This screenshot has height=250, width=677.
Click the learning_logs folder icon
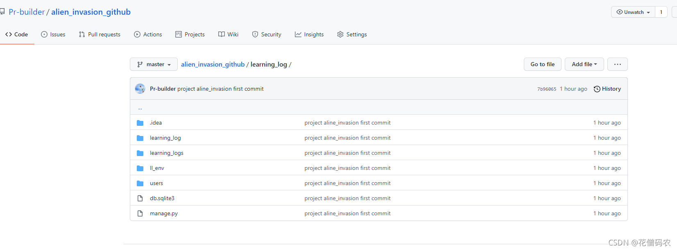140,153
